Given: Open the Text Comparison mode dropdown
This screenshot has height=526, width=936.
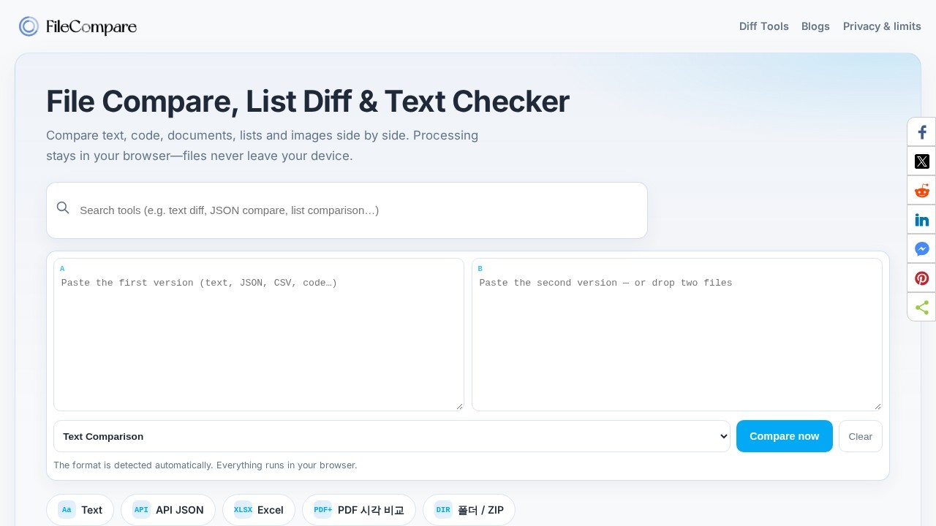Looking at the screenshot, I should tap(392, 436).
